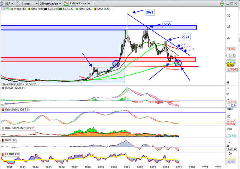The height and width of the screenshot is (169, 240).
Task: Select the SMA (120) legend label
Action: [104, 9]
